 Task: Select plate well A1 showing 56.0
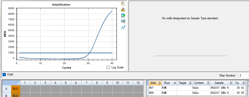click(x=16, y=89)
